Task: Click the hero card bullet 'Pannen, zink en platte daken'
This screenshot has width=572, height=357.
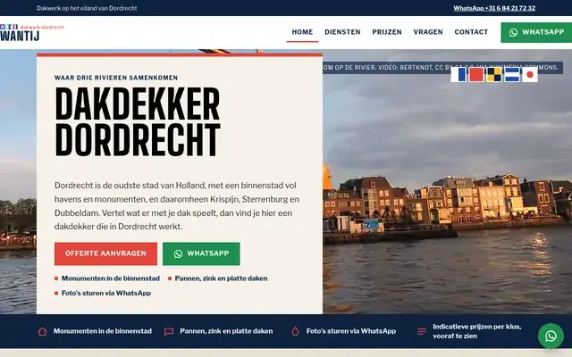Action: (x=221, y=278)
